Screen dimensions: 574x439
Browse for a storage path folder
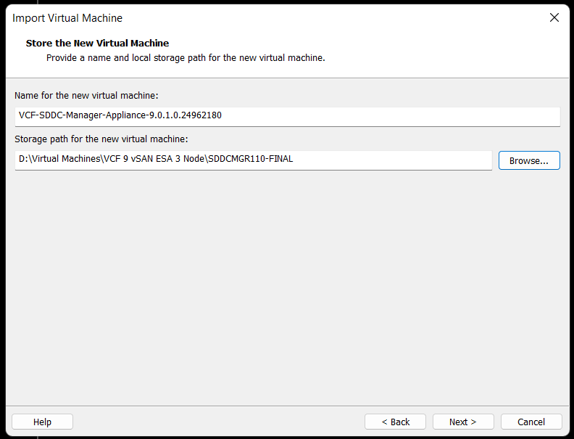[x=528, y=160]
